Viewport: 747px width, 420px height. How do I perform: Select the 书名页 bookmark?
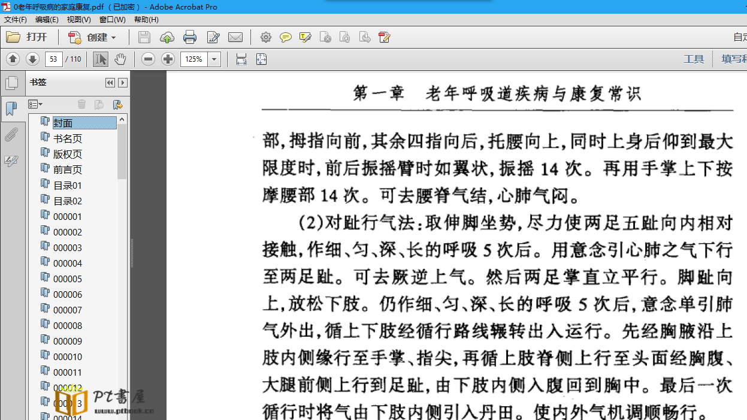pos(68,138)
